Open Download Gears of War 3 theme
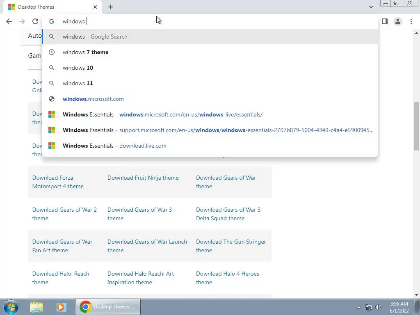This screenshot has height=315, width=420. 139,214
